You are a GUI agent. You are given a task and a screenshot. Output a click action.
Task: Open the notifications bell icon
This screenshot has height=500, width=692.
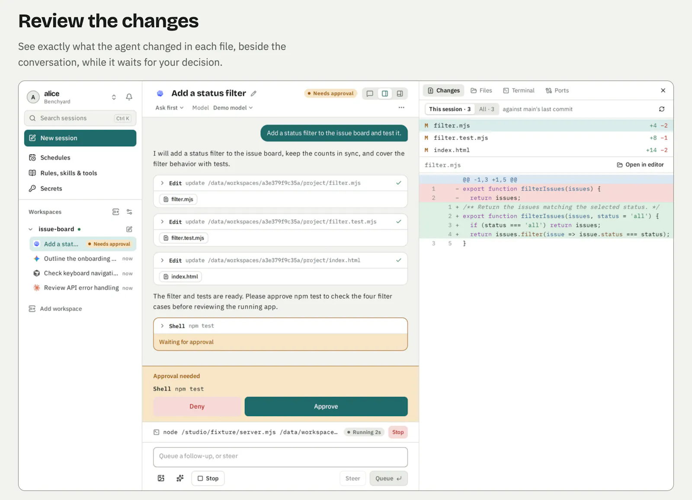(129, 97)
